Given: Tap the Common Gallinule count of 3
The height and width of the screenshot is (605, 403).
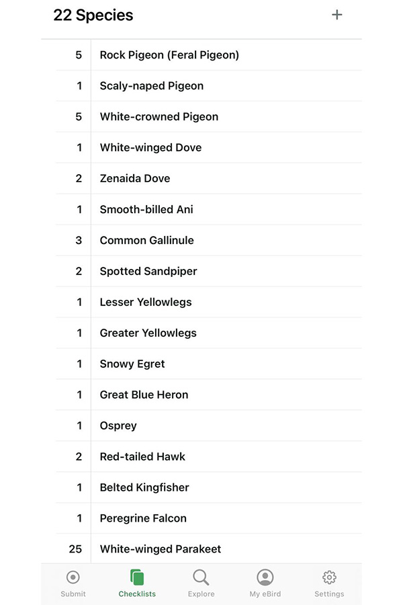Looking at the screenshot, I should tap(79, 241).
